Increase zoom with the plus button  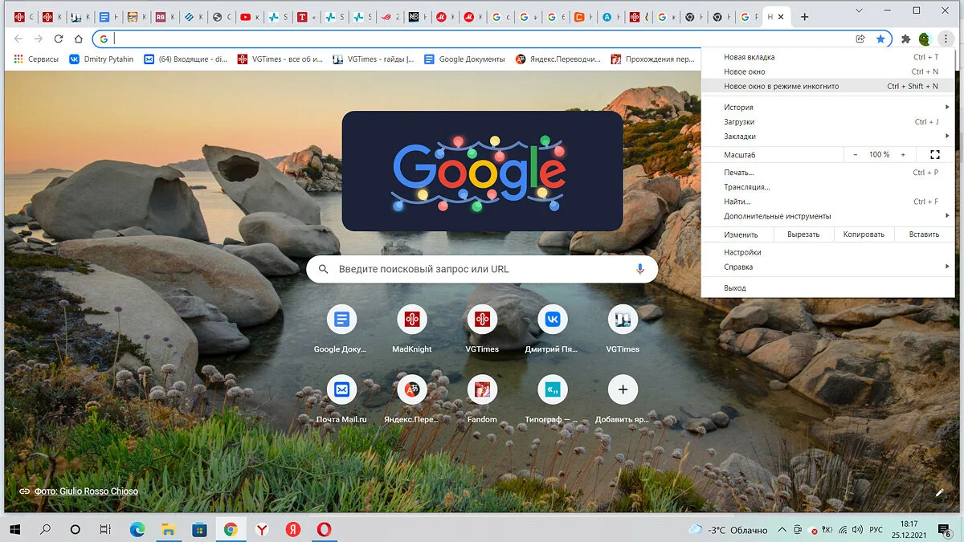pos(903,154)
